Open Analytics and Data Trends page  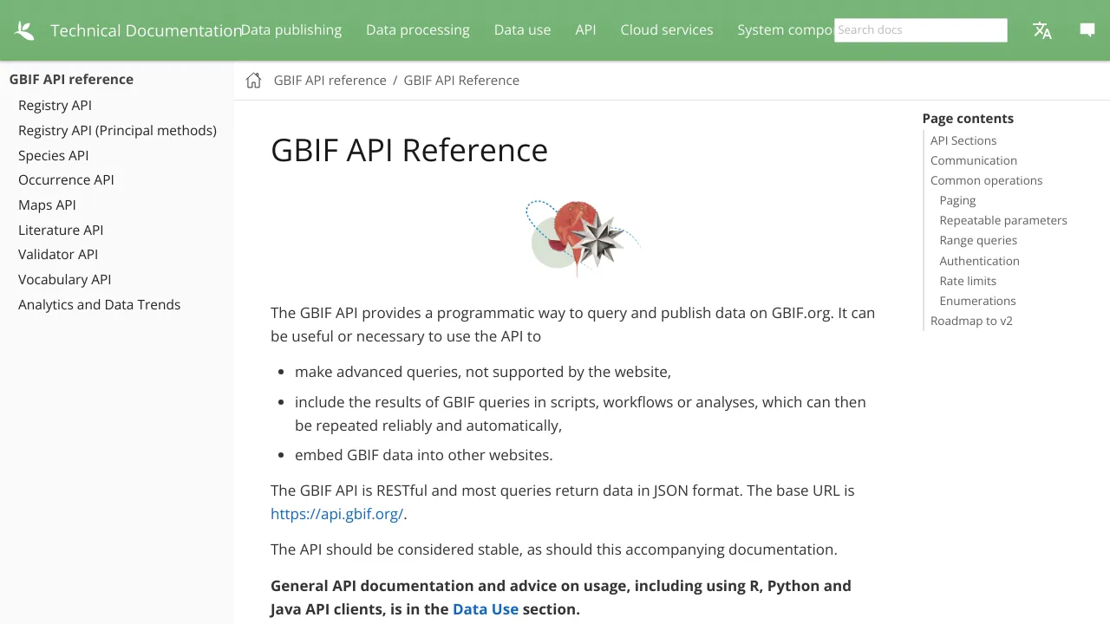99,304
